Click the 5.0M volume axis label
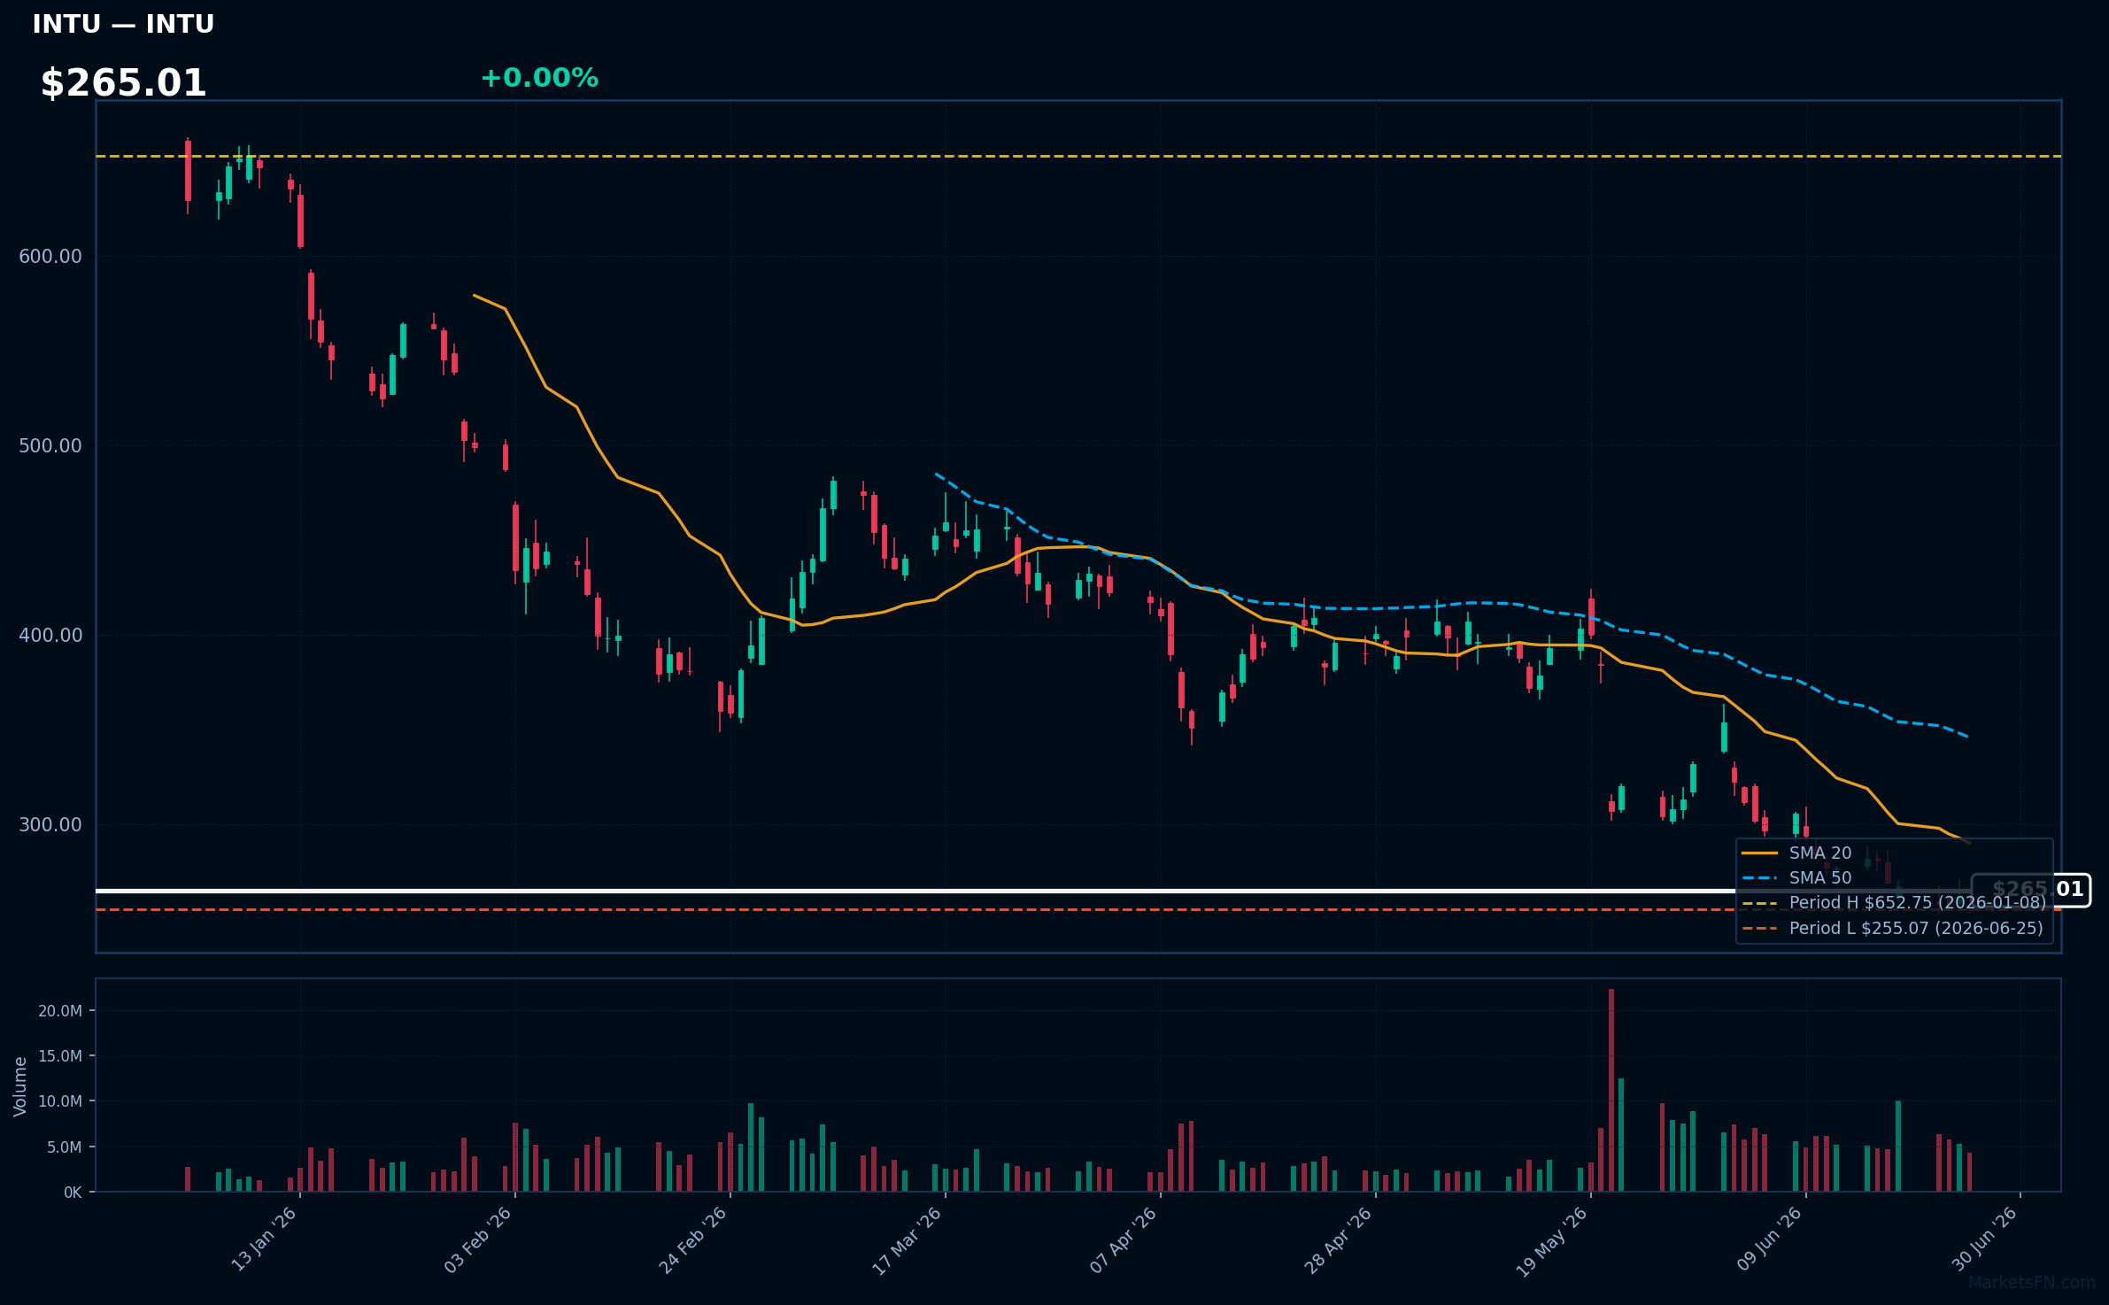 click(65, 1147)
